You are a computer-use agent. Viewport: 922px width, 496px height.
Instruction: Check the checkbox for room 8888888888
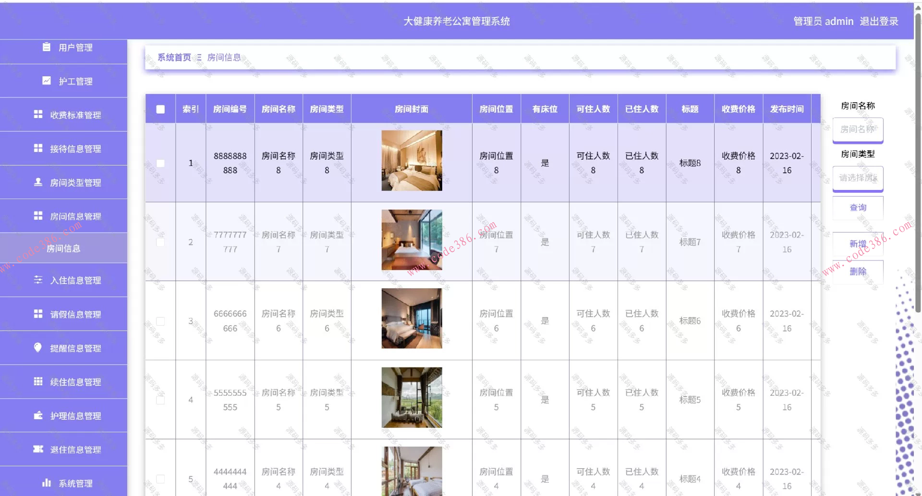(x=160, y=163)
